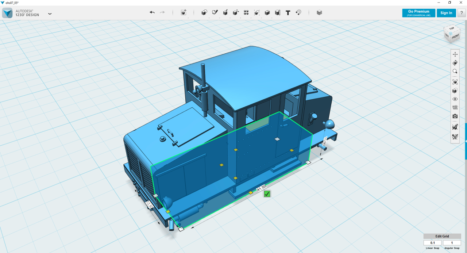Click the Undo arrow in the toolbar
The image size is (467, 253).
(x=152, y=12)
